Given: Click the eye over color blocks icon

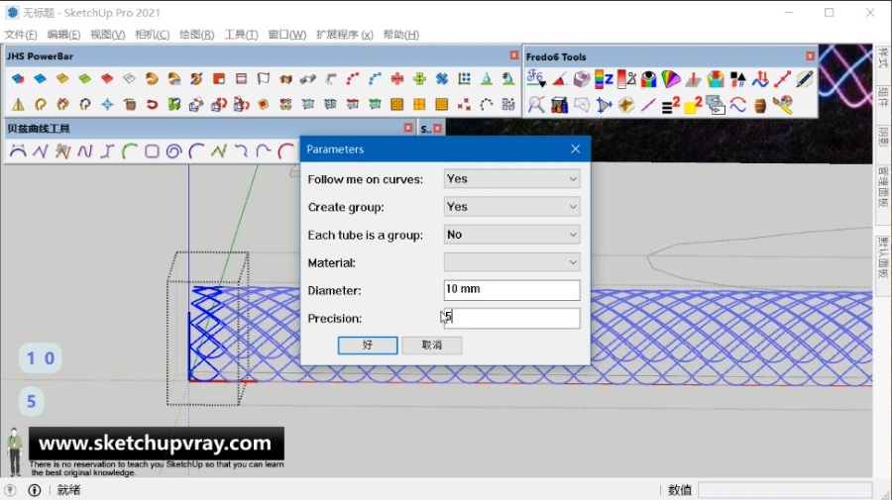Looking at the screenshot, I should (x=648, y=79).
